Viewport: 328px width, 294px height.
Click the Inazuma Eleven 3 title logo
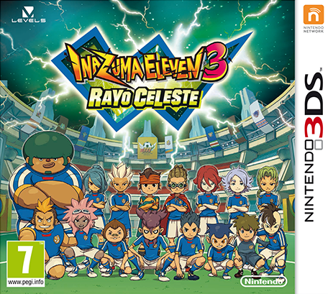point(145,63)
